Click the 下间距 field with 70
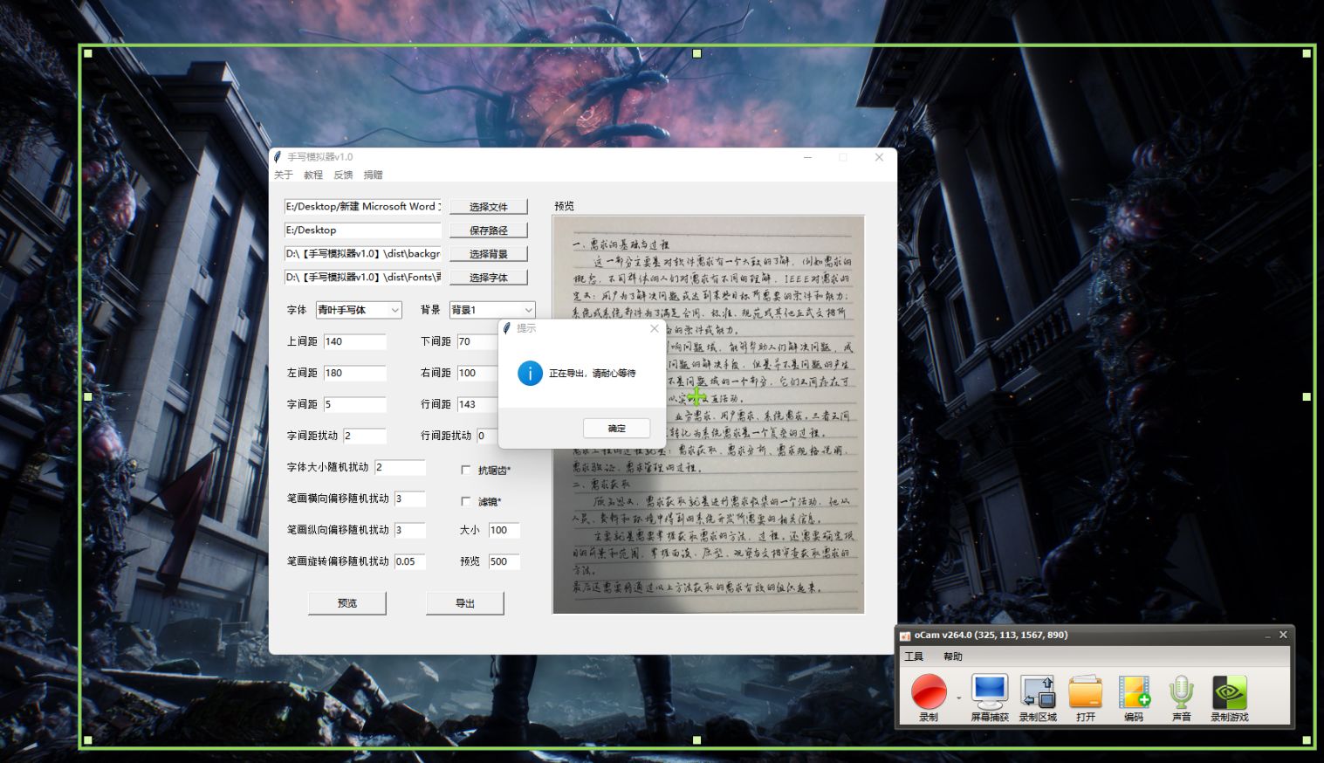 click(x=477, y=341)
